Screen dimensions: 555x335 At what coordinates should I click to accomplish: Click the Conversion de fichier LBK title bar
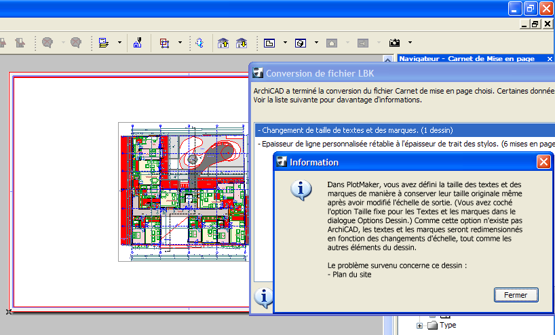tap(402, 73)
